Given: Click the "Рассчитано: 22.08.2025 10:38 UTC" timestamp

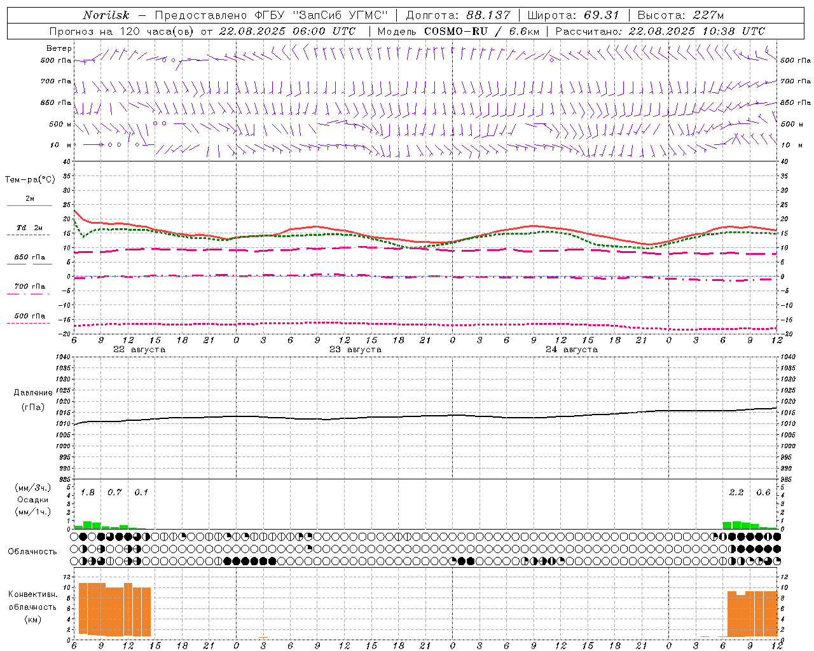Looking at the screenshot, I should 660,31.
